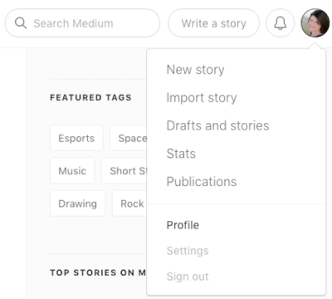Click the search magnifier icon
This screenshot has height=299, width=332.
[x=21, y=23]
